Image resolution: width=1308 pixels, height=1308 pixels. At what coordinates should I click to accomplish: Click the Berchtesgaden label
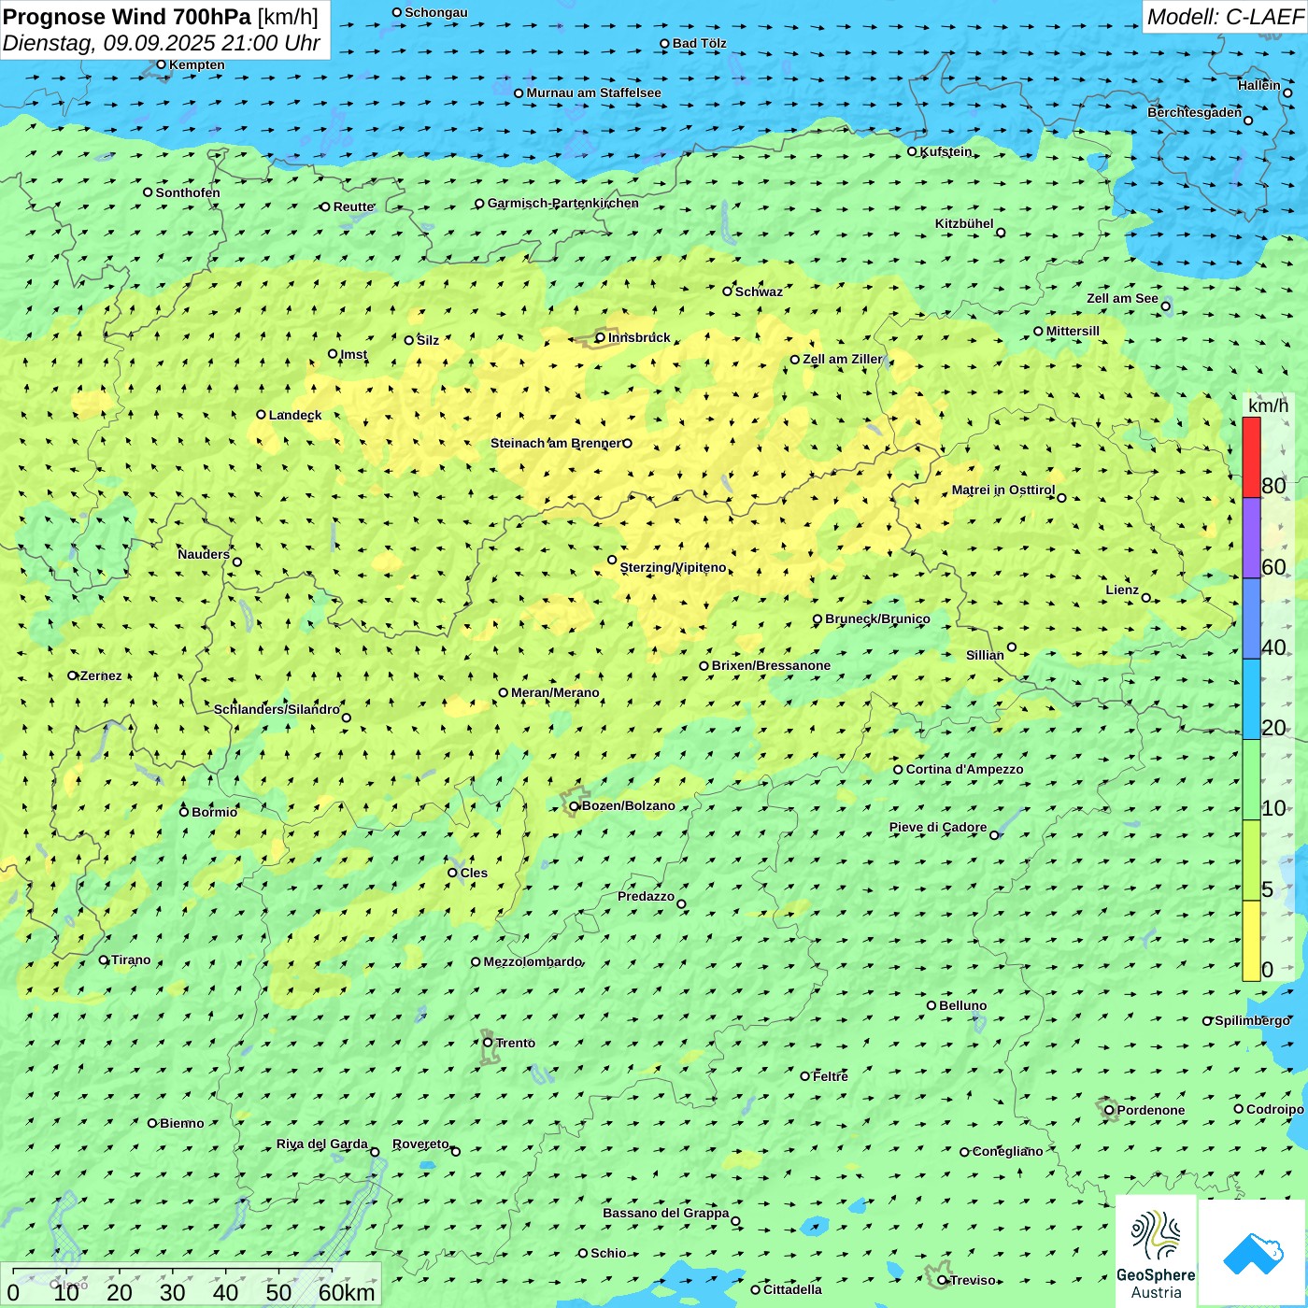coord(1195,112)
